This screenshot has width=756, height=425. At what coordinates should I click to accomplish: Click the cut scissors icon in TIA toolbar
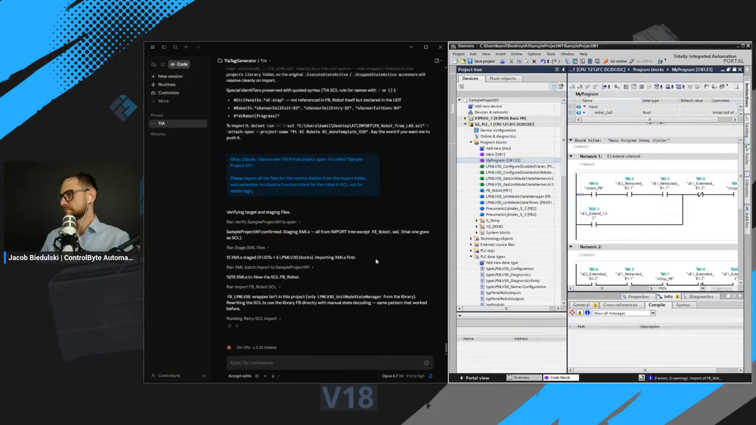pos(511,61)
